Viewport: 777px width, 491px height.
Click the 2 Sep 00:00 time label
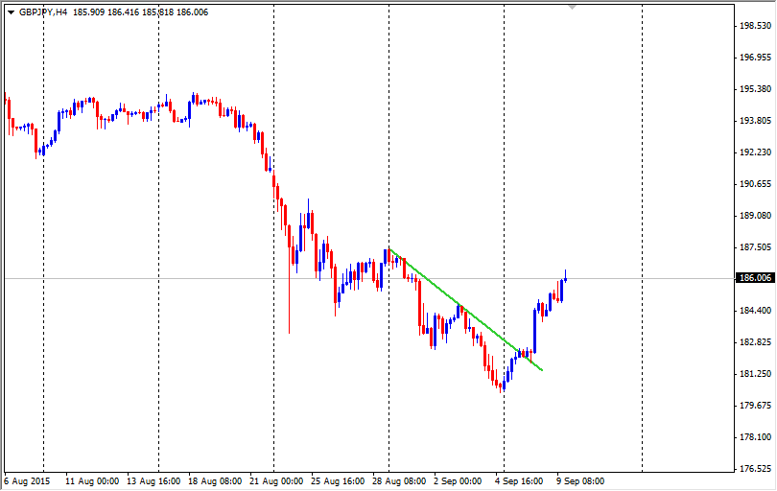point(458,481)
